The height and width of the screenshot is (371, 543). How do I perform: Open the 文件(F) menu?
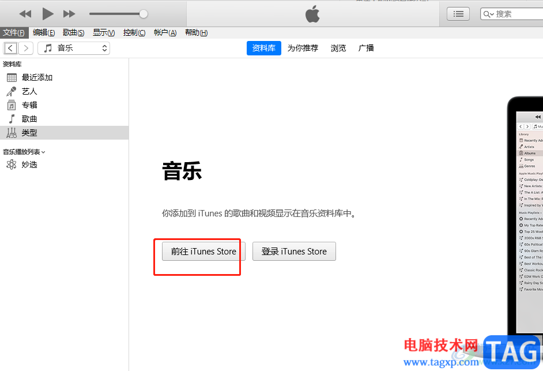click(14, 32)
